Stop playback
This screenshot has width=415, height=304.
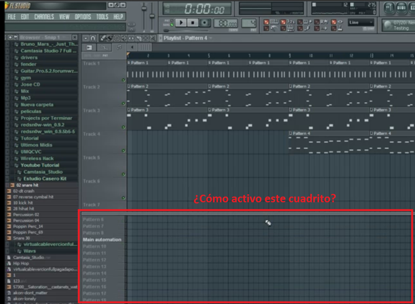pyautogui.click(x=193, y=23)
